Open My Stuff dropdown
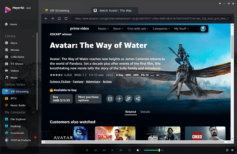237x154 pixels. click(181, 29)
